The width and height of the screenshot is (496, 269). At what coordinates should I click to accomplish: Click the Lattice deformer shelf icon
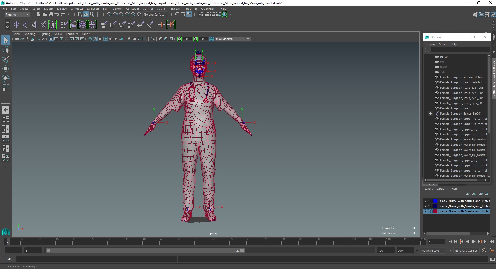(83, 25)
